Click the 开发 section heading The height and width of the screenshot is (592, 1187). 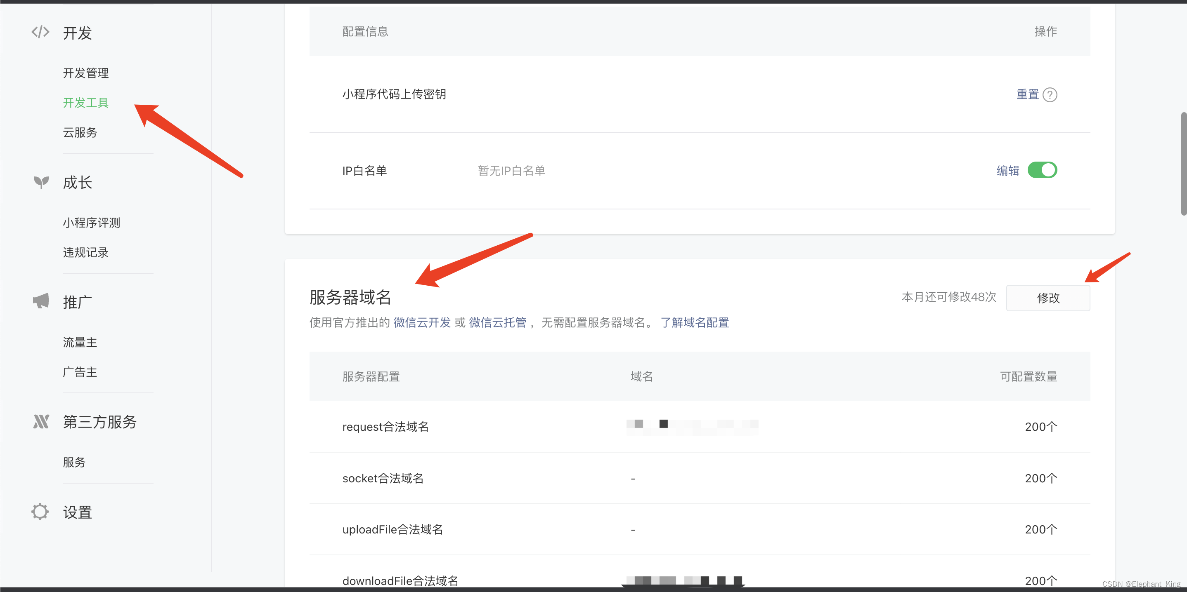[x=78, y=33]
